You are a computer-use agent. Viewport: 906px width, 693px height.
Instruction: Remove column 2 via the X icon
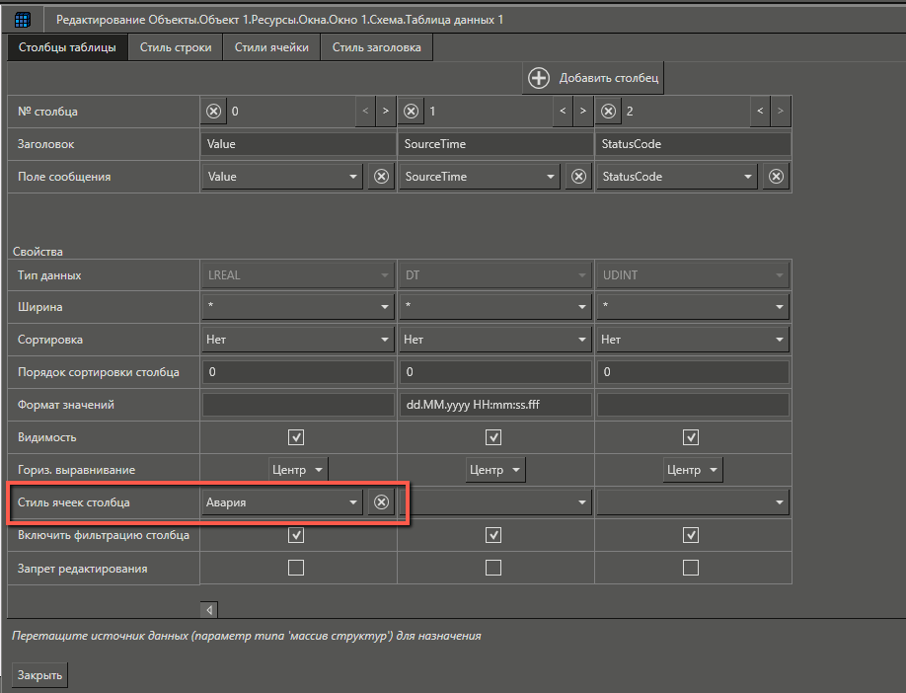click(609, 112)
